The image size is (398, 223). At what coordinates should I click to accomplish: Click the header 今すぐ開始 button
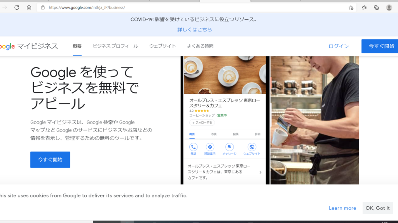(x=380, y=46)
